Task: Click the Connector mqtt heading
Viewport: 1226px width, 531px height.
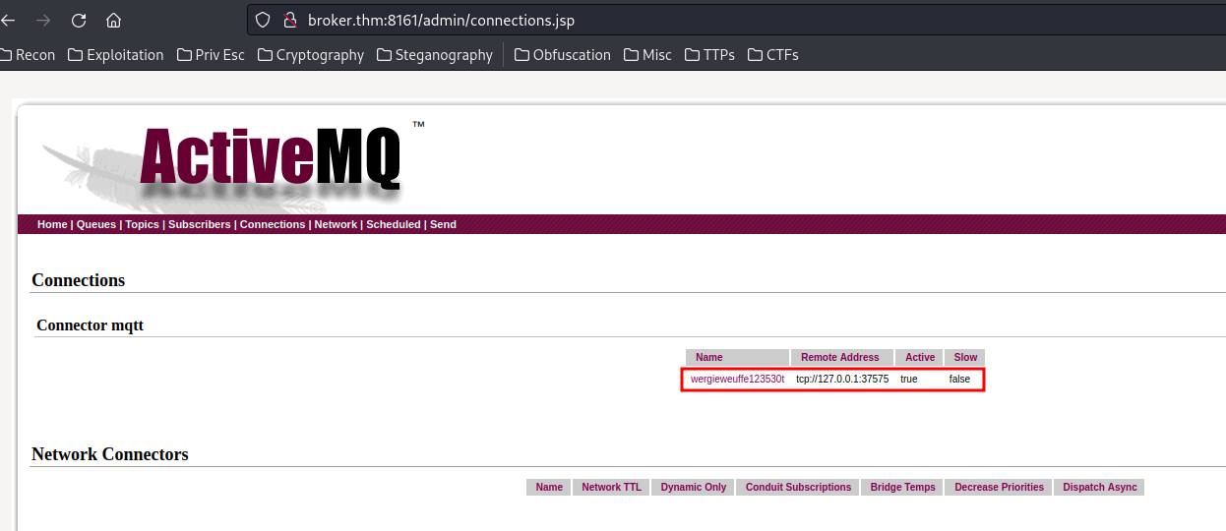Action: 90,325
